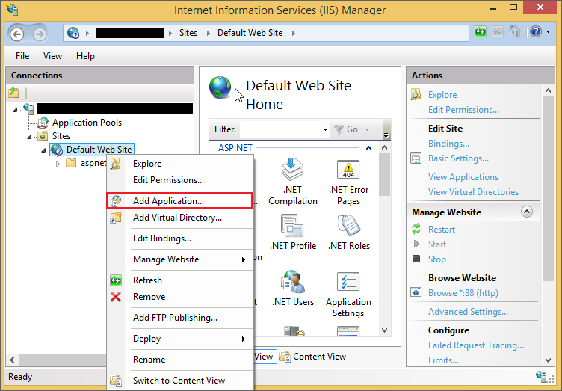Click the green Refresh icon in context menu

[115, 280]
